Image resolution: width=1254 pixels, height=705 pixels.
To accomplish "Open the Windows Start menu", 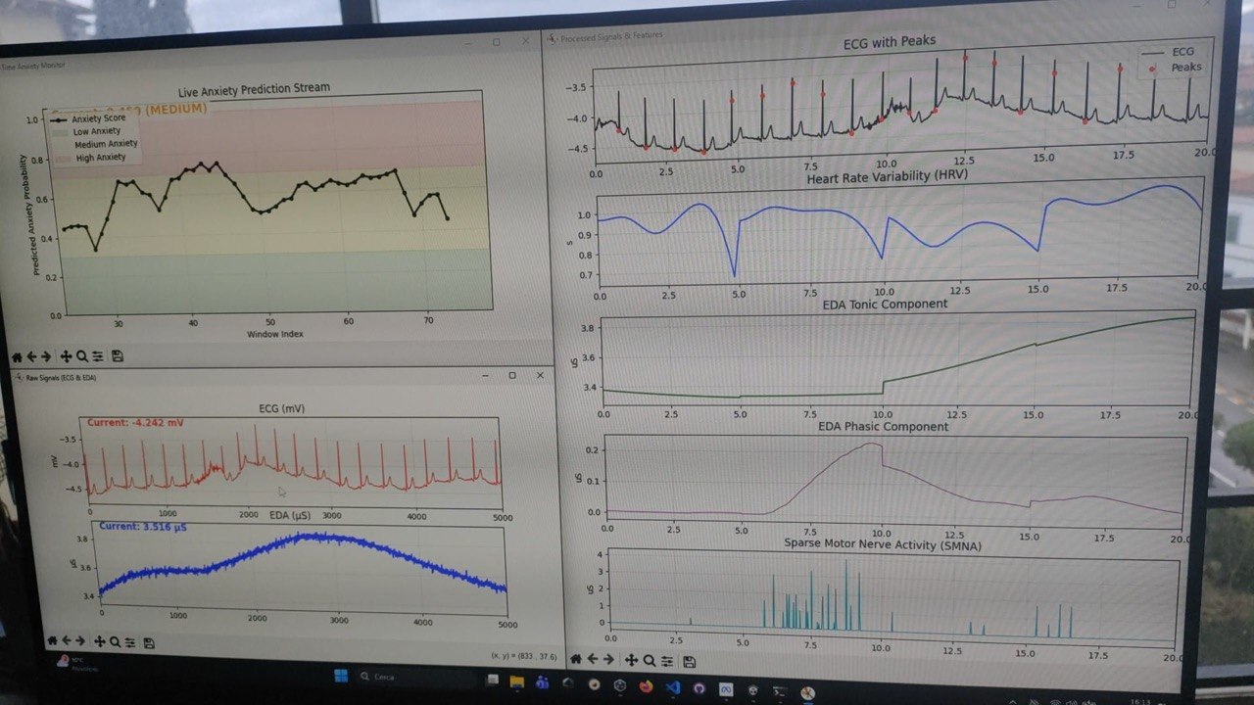I will [341, 676].
